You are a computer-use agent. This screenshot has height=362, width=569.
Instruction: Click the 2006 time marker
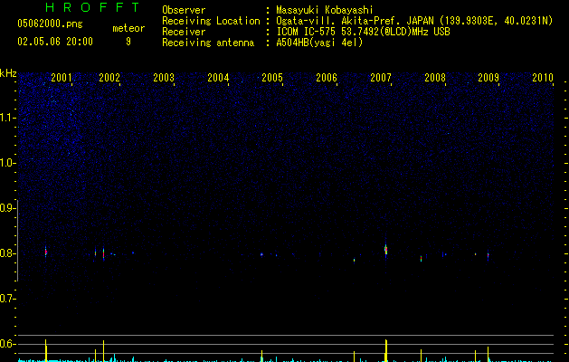click(327, 78)
